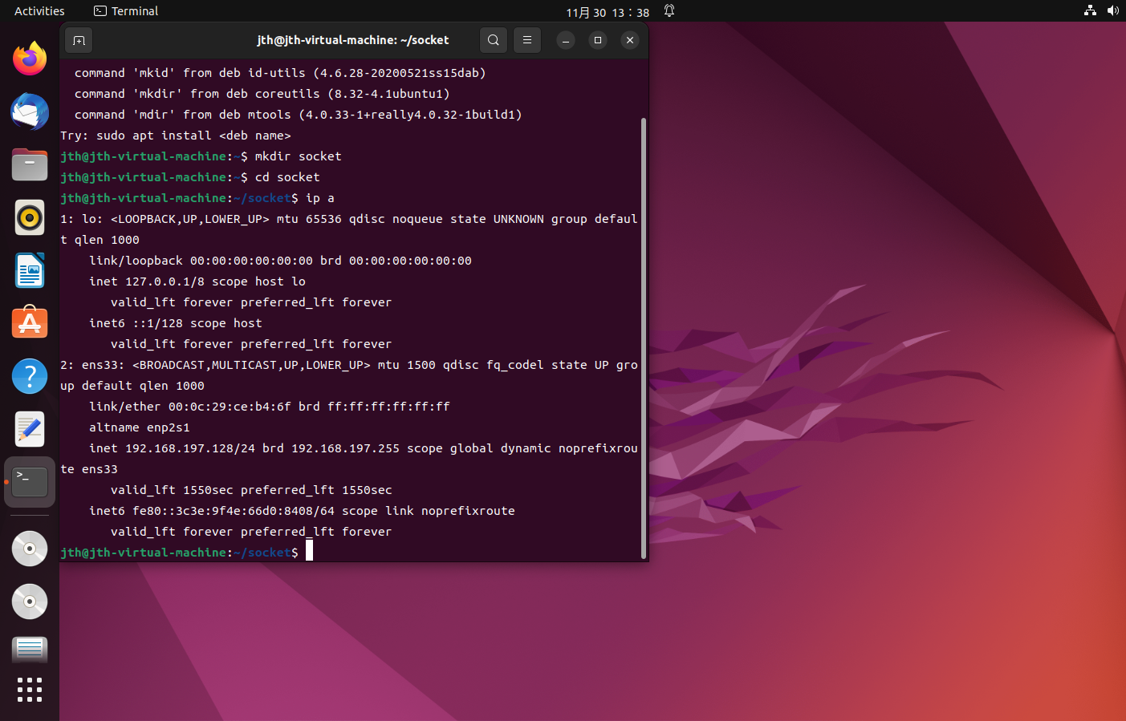Launch Thunderbird Mail from the dock
This screenshot has width=1126, height=721.
(x=30, y=111)
